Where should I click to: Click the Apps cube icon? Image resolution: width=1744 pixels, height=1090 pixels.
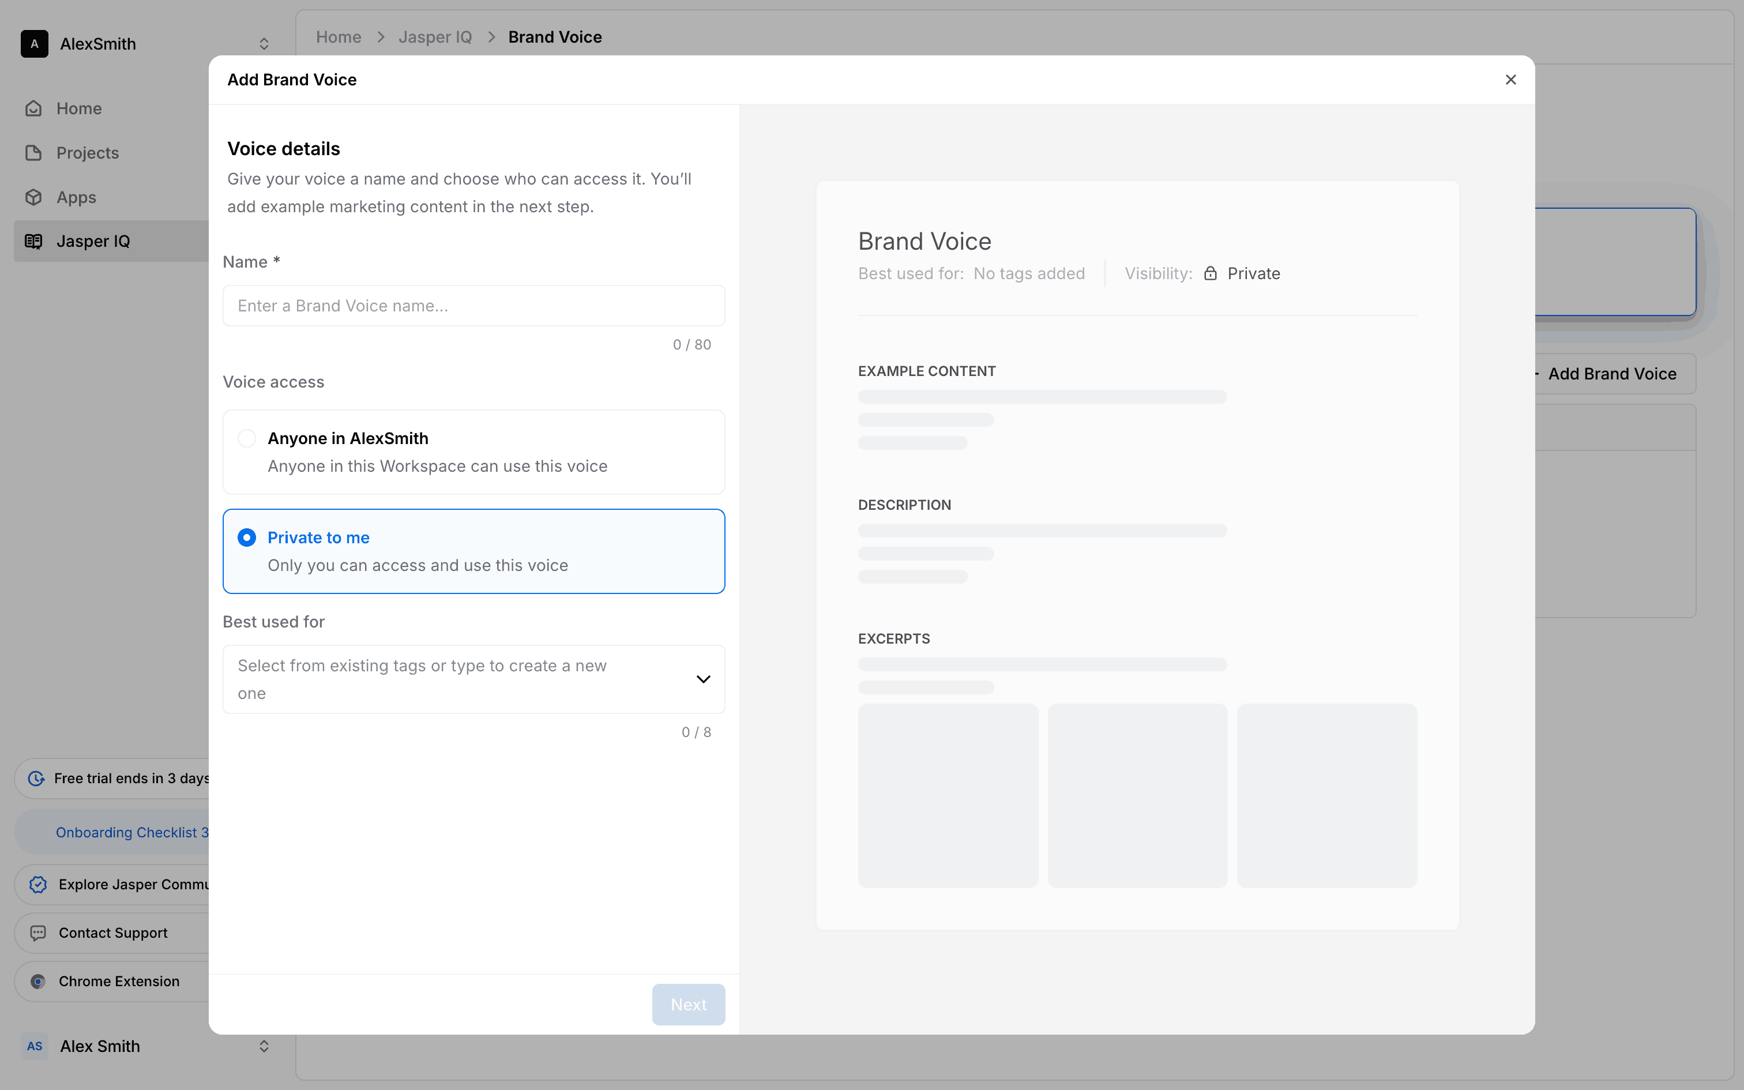[34, 197]
